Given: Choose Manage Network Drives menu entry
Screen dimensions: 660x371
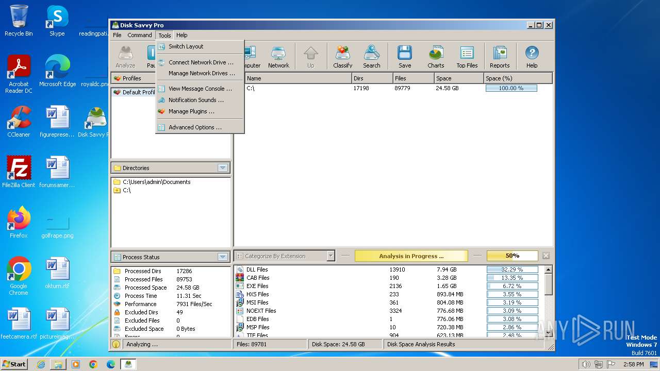Looking at the screenshot, I should [x=200, y=73].
